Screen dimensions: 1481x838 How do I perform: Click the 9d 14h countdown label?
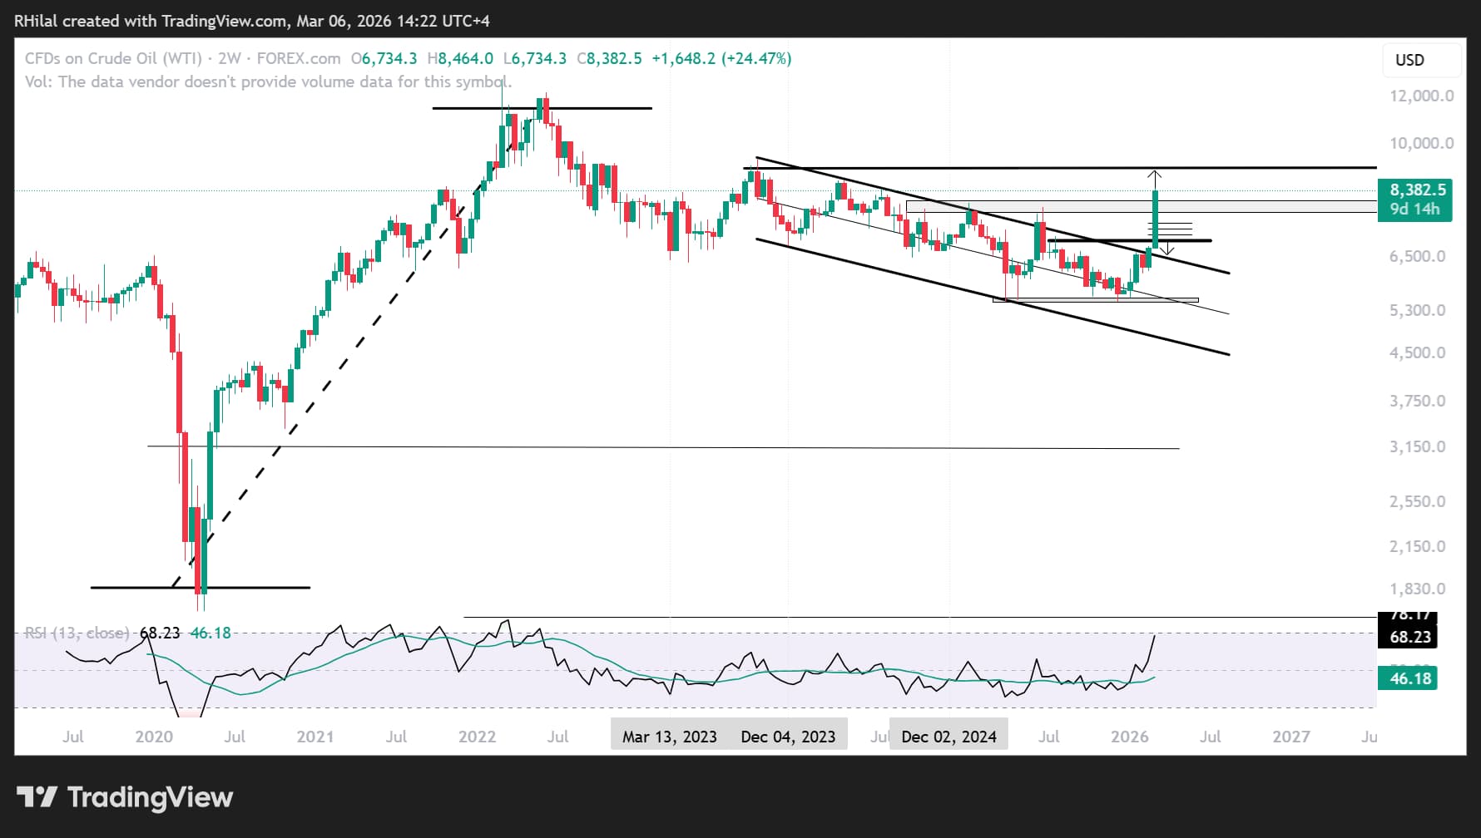(1415, 209)
